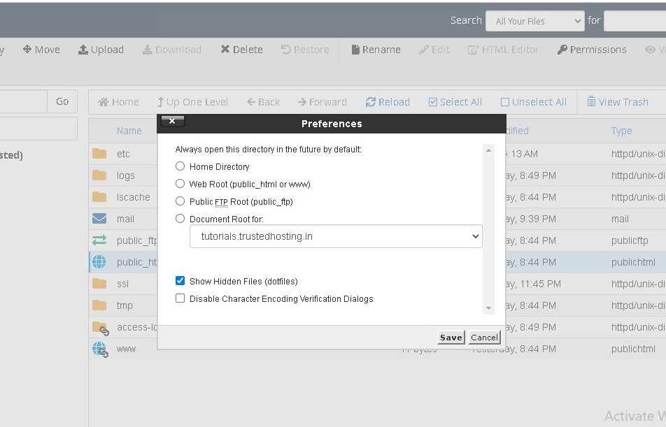Viewport: 666px width, 427px height.
Task: Click the search text field after 'for'
Action: point(635,21)
